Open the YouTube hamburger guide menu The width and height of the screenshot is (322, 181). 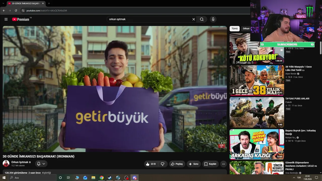pos(6,19)
